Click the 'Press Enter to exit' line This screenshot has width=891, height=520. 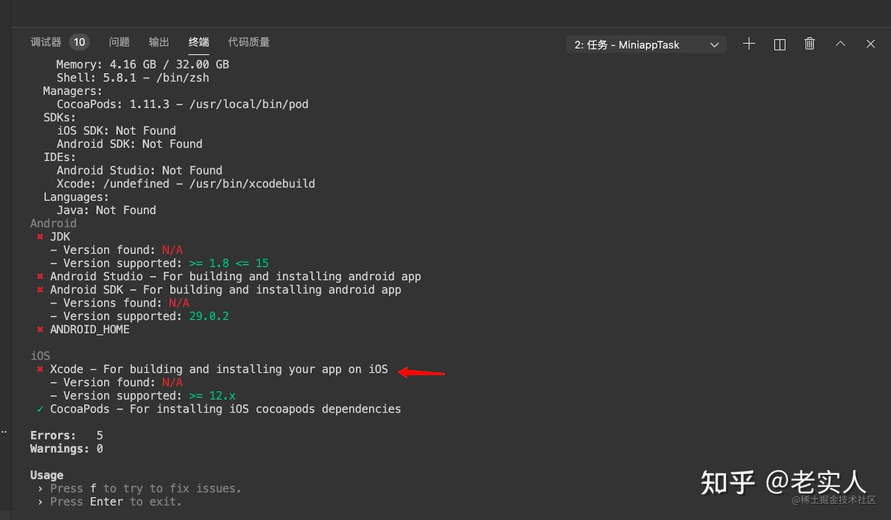(116, 501)
